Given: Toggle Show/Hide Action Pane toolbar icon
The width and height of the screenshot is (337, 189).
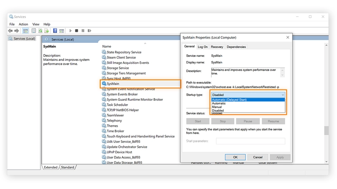Looking at the screenshot, I should [62, 31].
